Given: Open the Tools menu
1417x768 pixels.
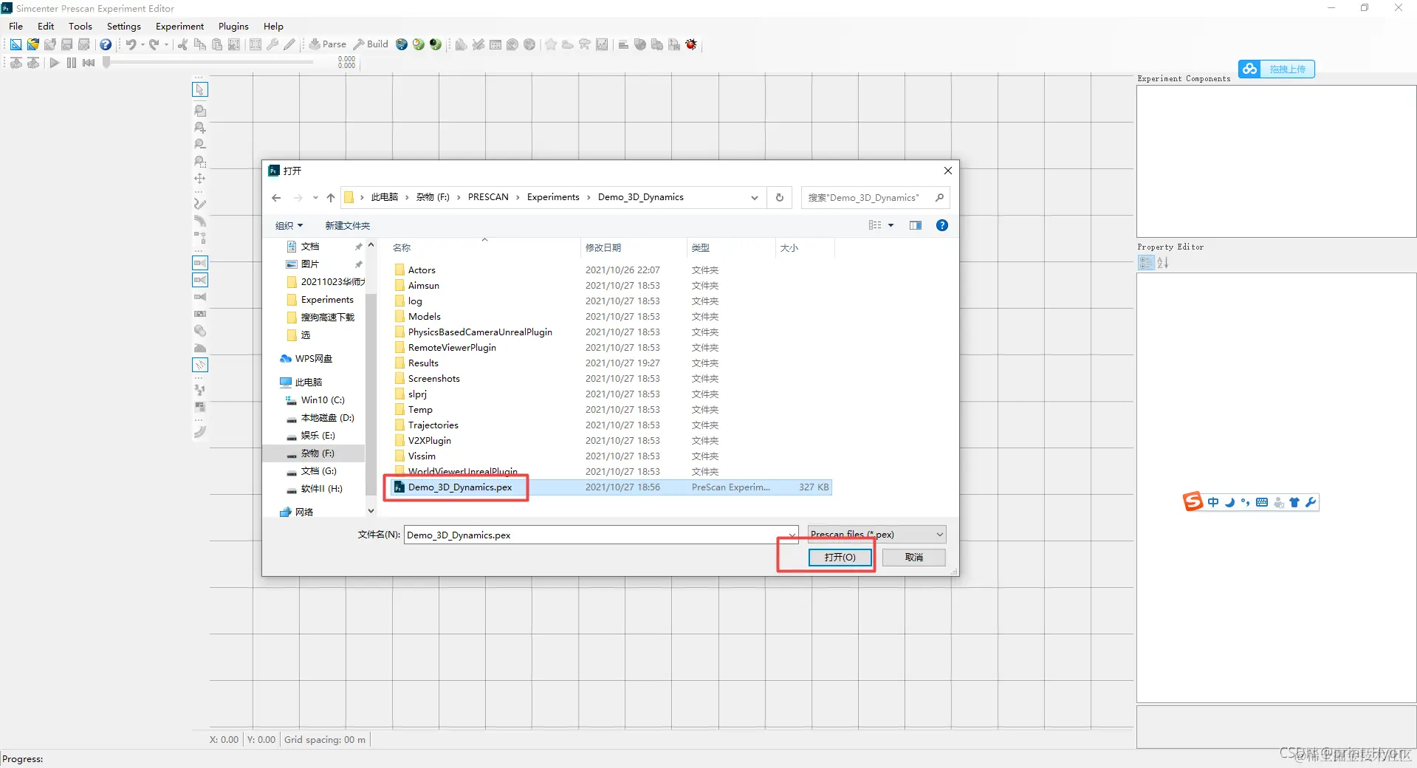Looking at the screenshot, I should [x=80, y=26].
